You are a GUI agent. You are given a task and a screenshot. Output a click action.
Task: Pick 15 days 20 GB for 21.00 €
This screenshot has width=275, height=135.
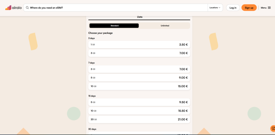click(139, 119)
